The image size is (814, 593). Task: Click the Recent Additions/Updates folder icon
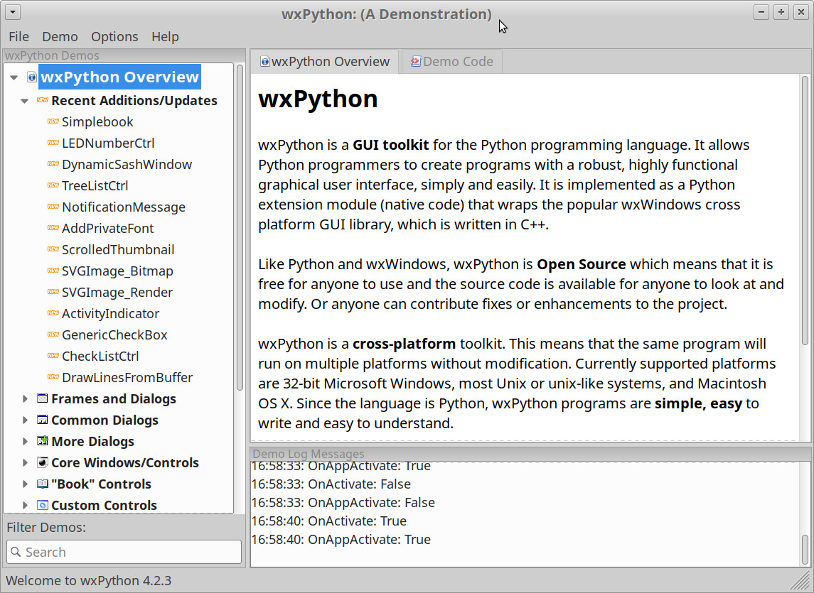tap(42, 101)
